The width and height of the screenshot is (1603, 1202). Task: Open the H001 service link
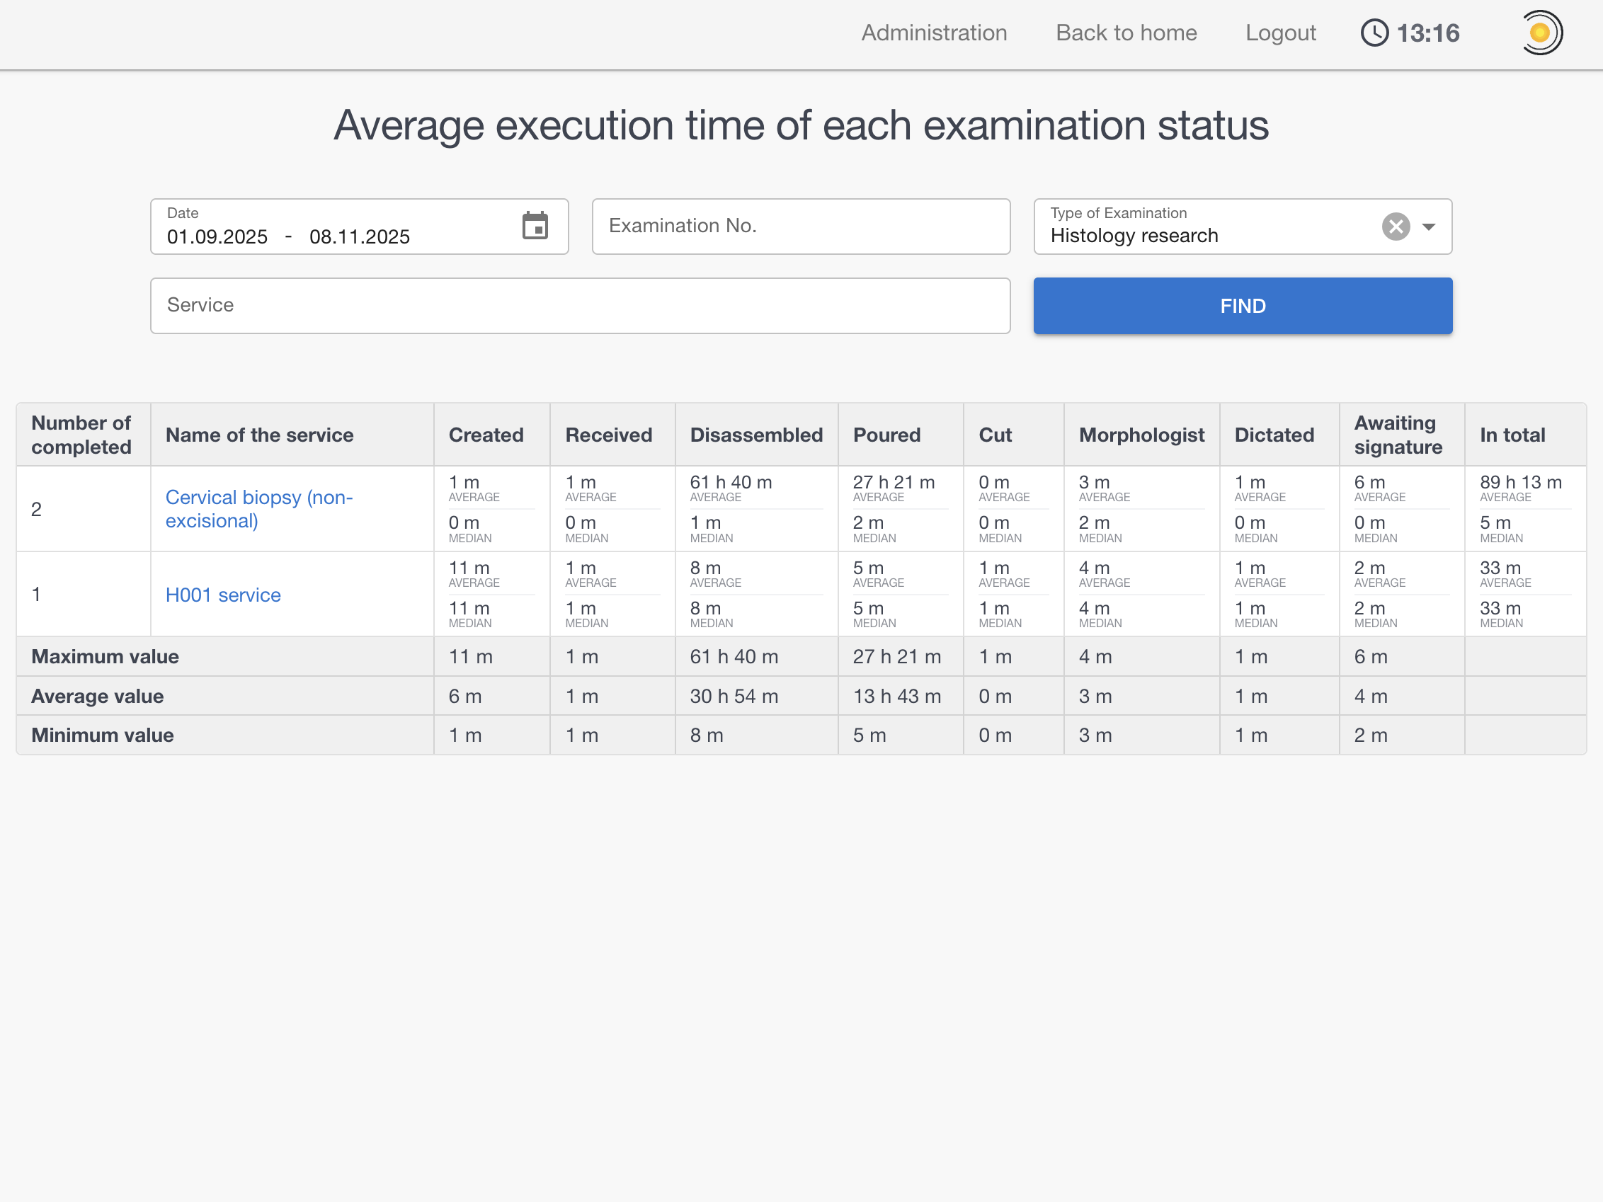(x=222, y=595)
